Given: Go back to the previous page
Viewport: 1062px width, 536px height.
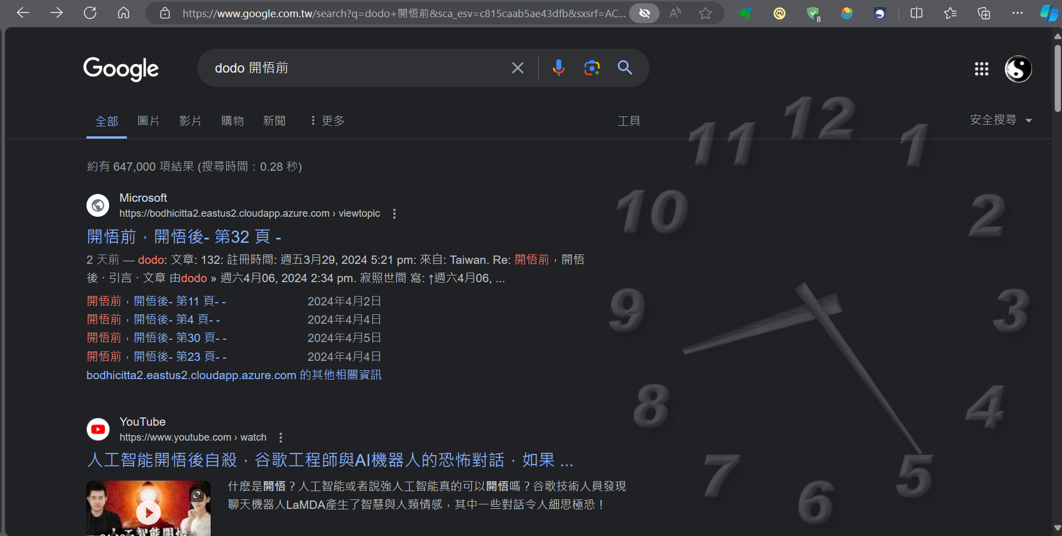Looking at the screenshot, I should (23, 13).
